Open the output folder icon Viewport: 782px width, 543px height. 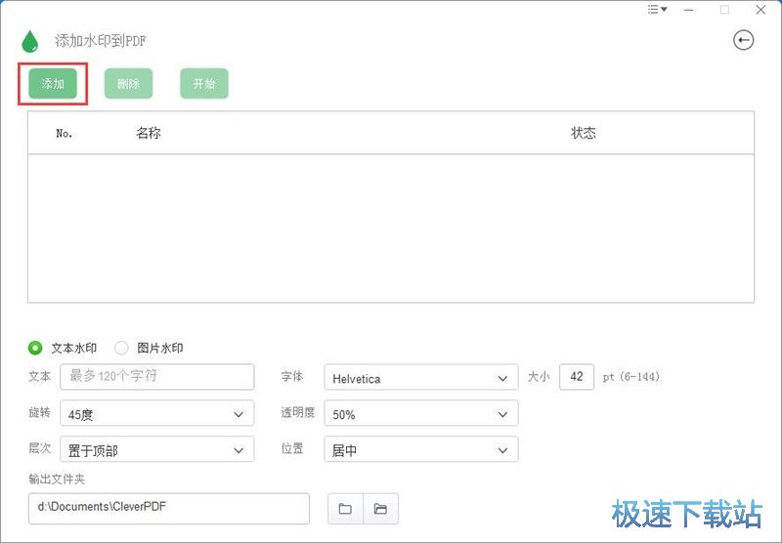click(x=380, y=509)
